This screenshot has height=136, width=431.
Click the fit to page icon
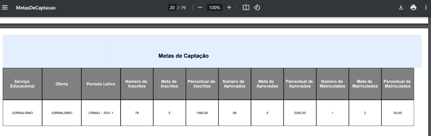click(x=246, y=8)
